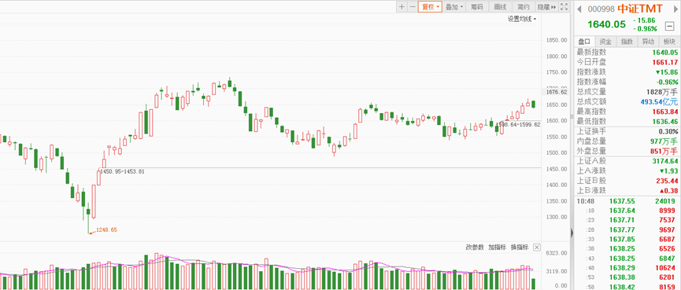Click the 1598.64-1599.62 gap label
681x290 pixels.
519,124
